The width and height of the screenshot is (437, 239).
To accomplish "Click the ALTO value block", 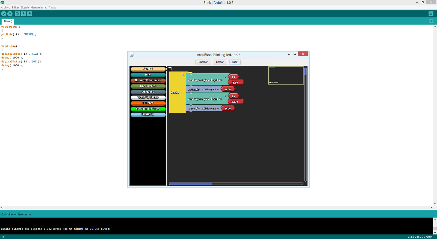I will 235,82.
